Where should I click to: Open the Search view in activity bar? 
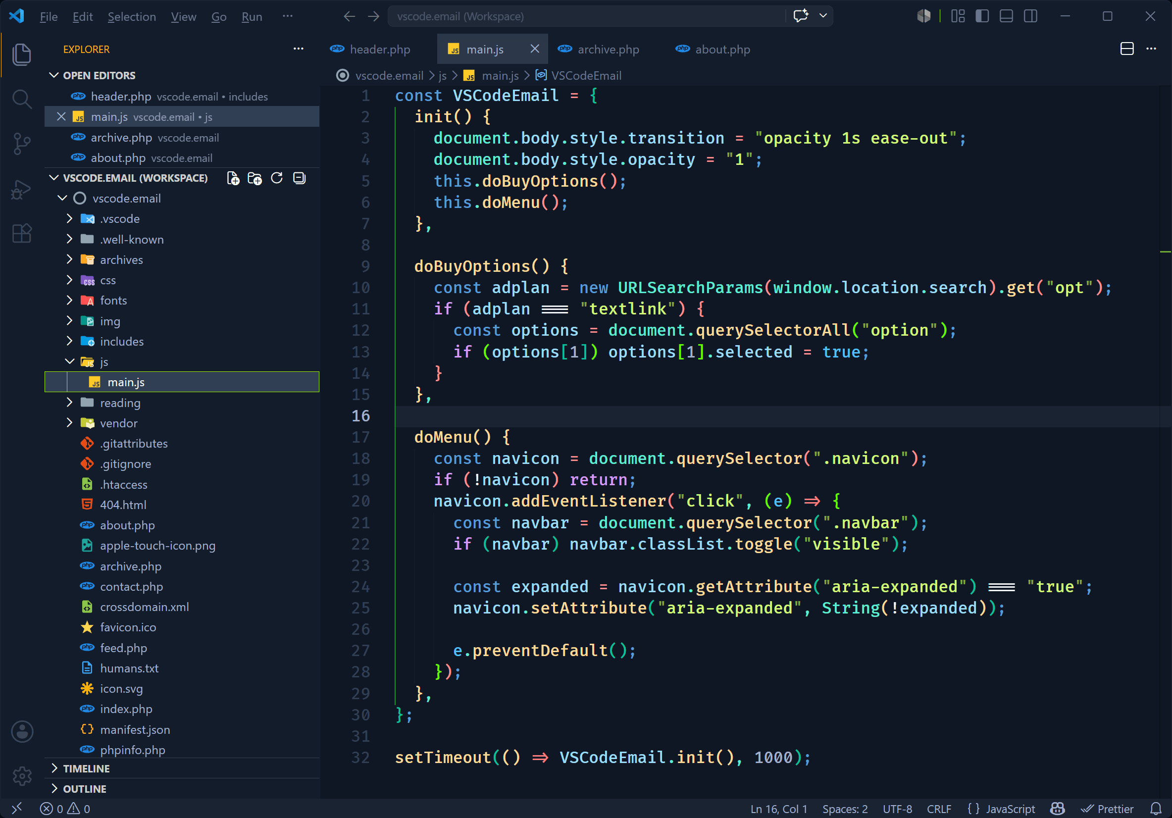[21, 99]
